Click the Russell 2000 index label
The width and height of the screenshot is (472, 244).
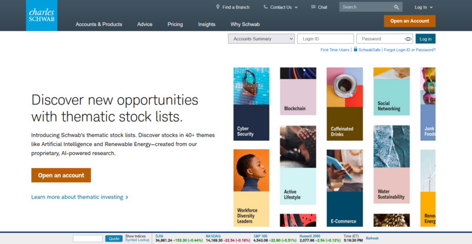(310, 236)
